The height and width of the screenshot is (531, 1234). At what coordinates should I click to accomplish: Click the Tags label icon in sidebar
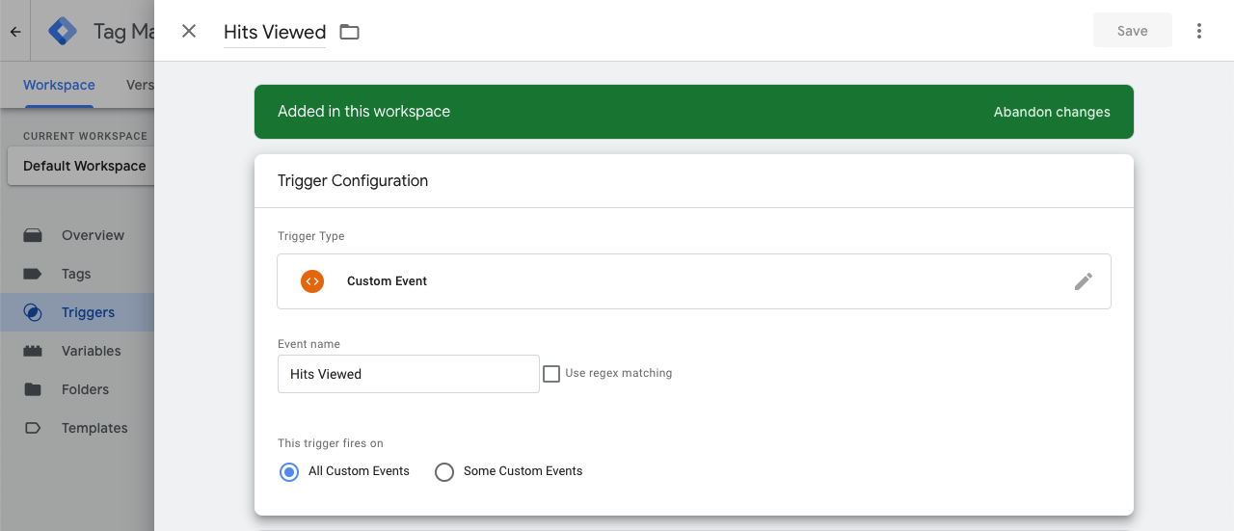click(33, 274)
